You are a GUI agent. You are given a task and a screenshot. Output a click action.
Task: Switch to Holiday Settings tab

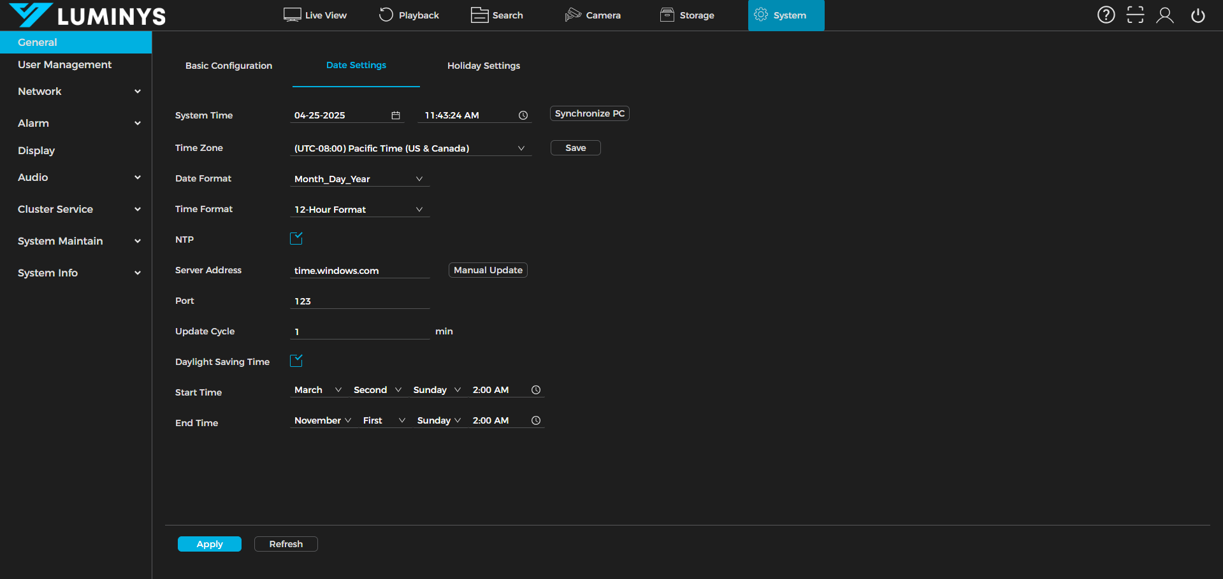(x=483, y=66)
